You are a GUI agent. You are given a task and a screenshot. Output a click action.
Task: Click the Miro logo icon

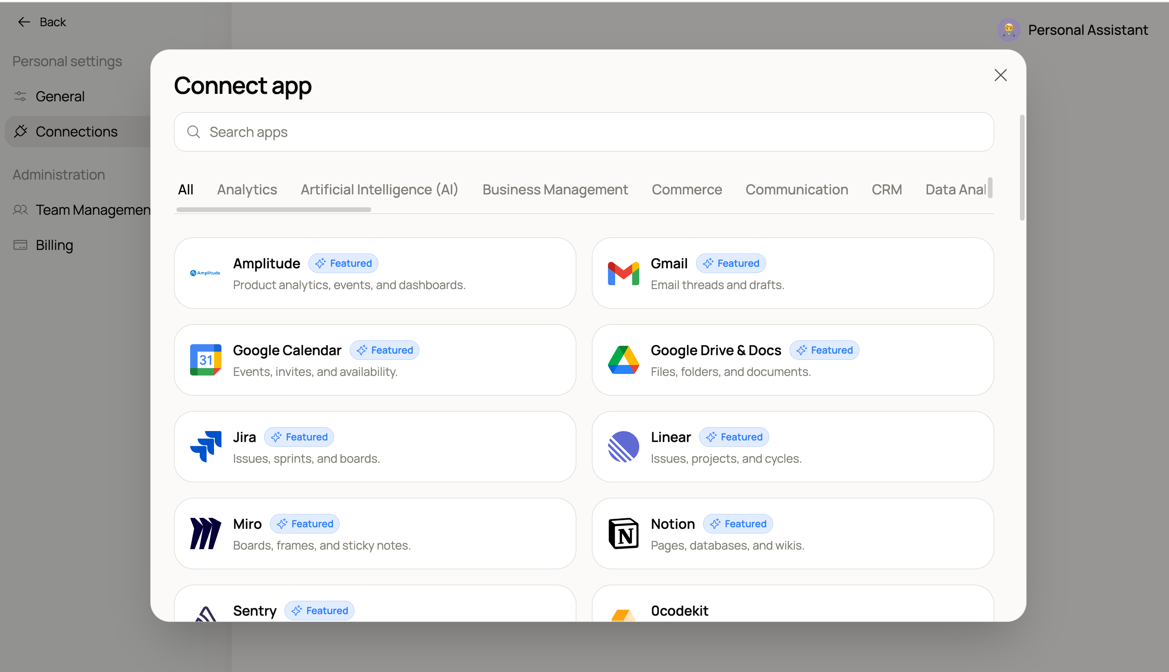[205, 533]
